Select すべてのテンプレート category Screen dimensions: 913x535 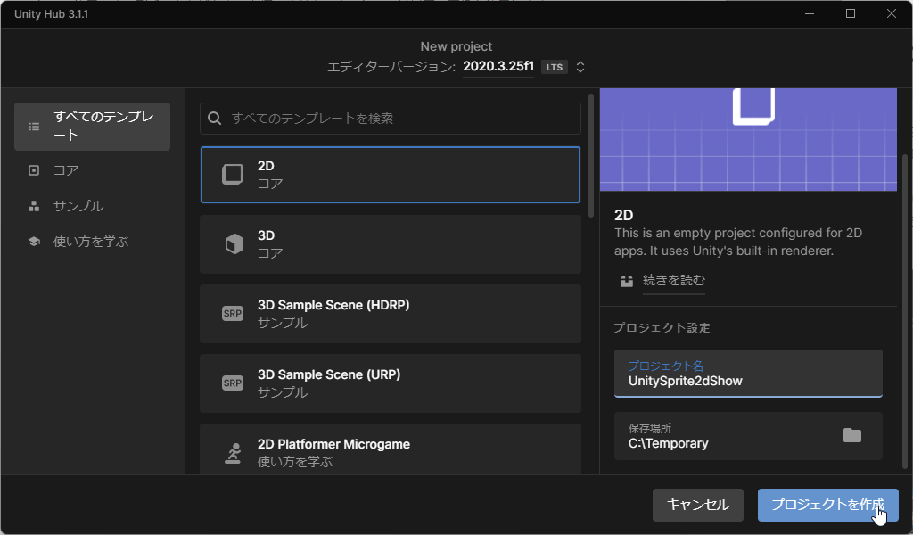tap(92, 127)
